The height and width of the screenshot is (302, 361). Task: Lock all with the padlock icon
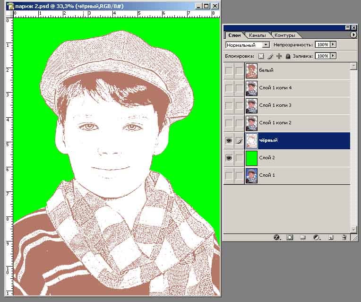coord(288,56)
